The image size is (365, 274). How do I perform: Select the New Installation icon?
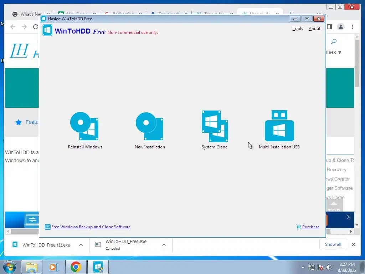click(x=149, y=126)
